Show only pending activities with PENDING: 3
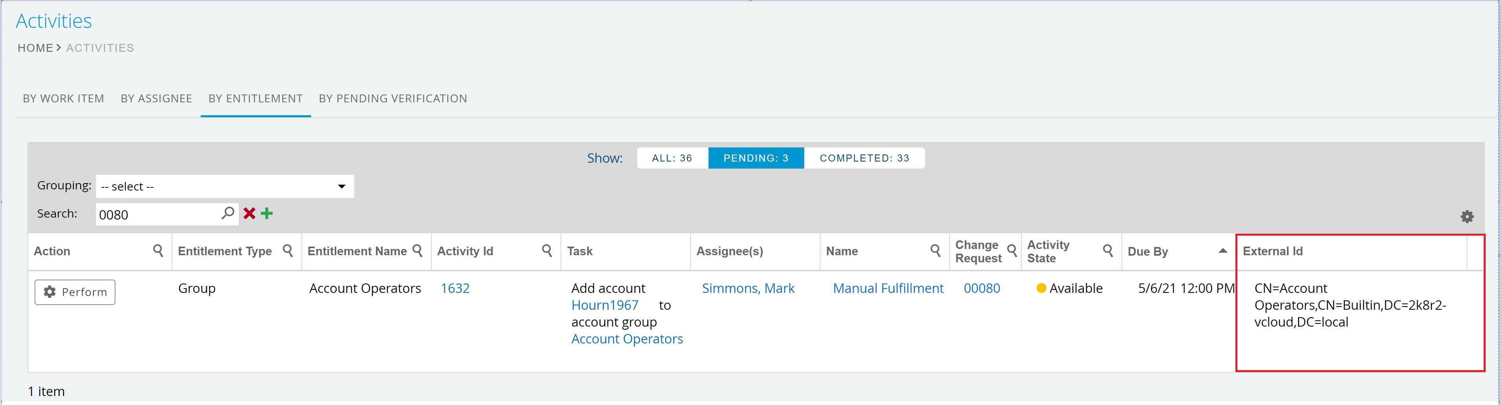This screenshot has height=405, width=1501. 756,158
